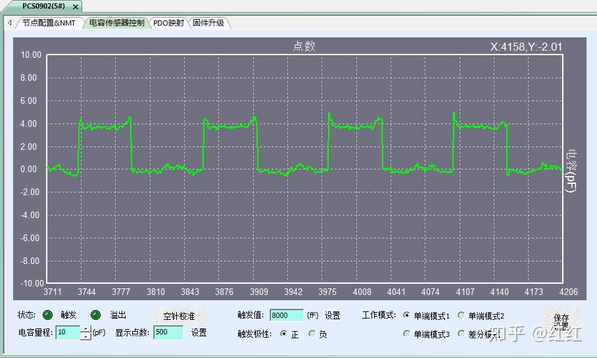The width and height of the screenshot is (597, 358).
Task: Switch to 节点配置&NMT tab
Action: [x=49, y=23]
